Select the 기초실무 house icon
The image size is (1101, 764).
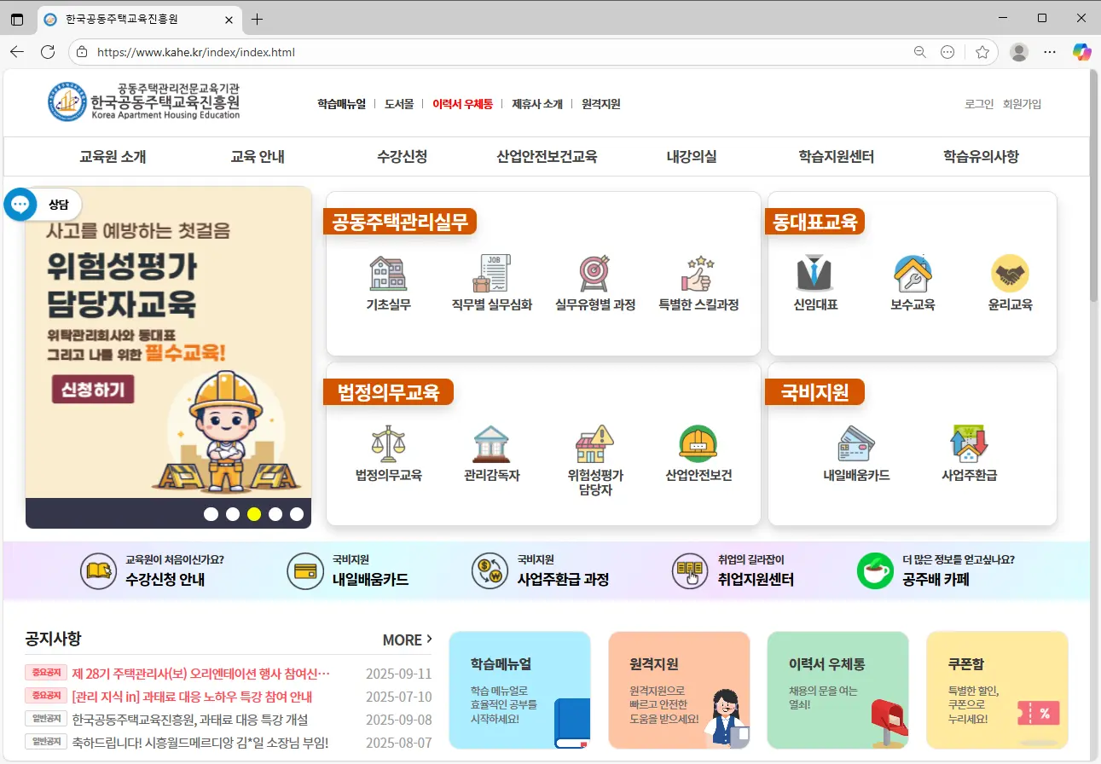(388, 273)
